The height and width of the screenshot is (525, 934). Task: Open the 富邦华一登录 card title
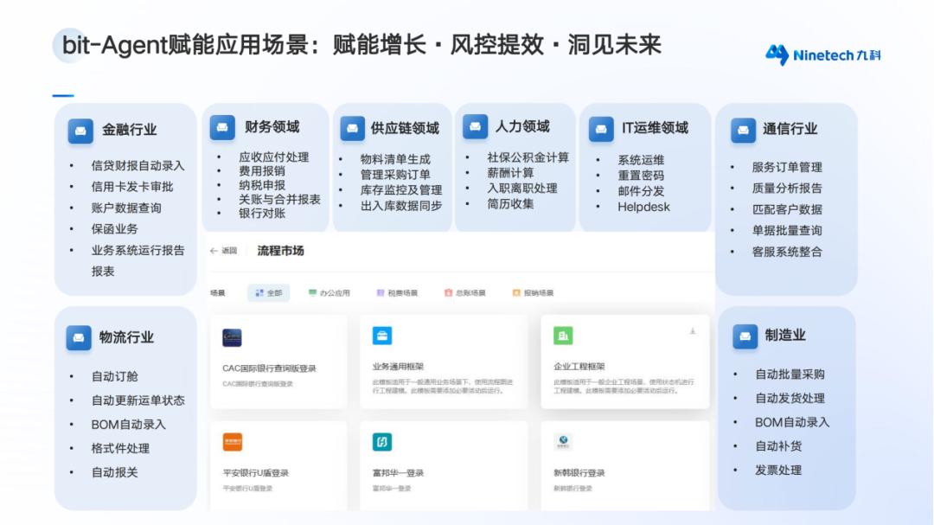(398, 473)
